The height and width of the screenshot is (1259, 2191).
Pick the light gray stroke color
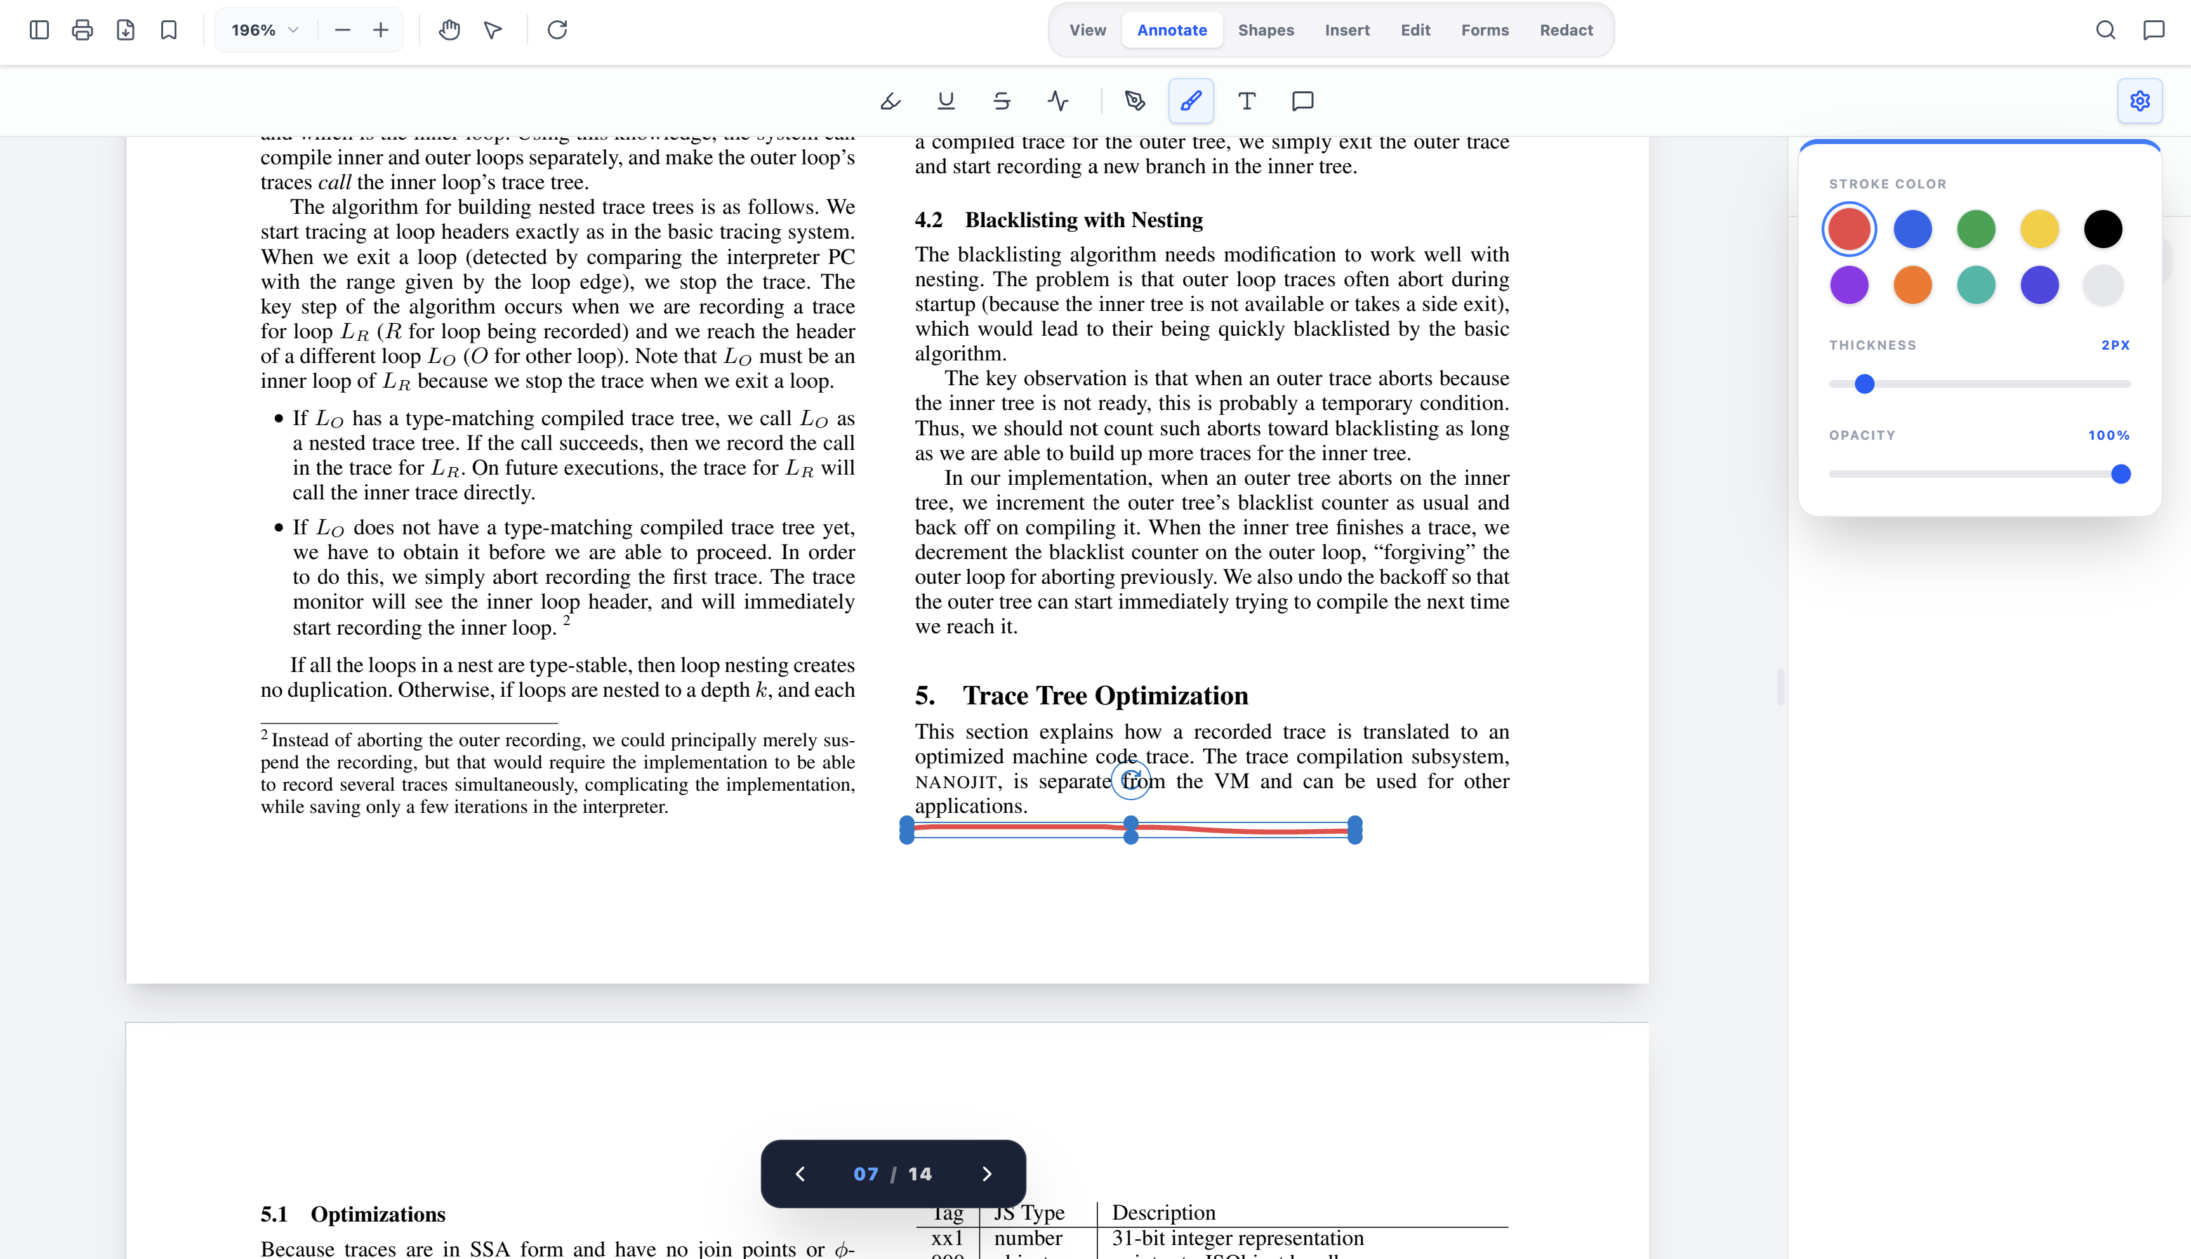click(2103, 286)
